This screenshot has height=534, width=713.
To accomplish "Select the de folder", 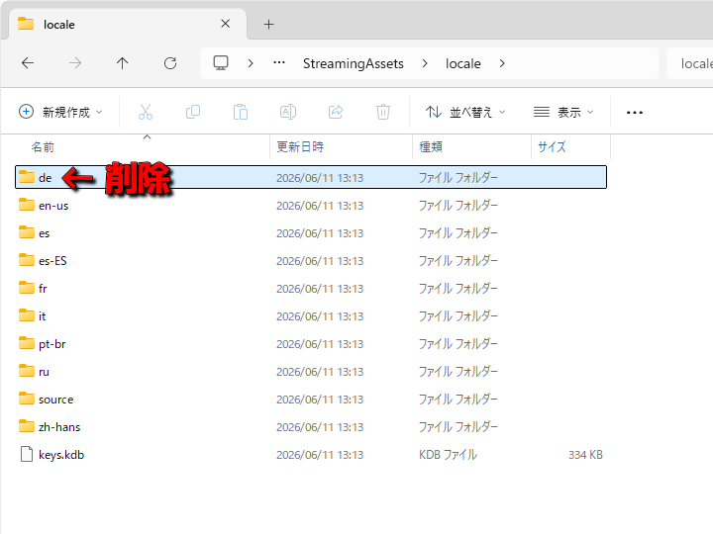I will (311, 177).
